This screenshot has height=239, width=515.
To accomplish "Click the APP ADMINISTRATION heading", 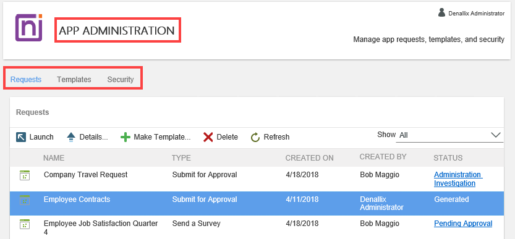I will 117,30.
